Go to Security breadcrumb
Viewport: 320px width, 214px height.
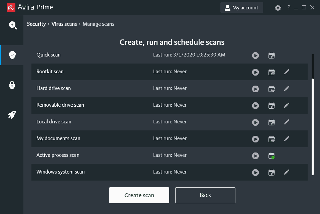pos(36,24)
